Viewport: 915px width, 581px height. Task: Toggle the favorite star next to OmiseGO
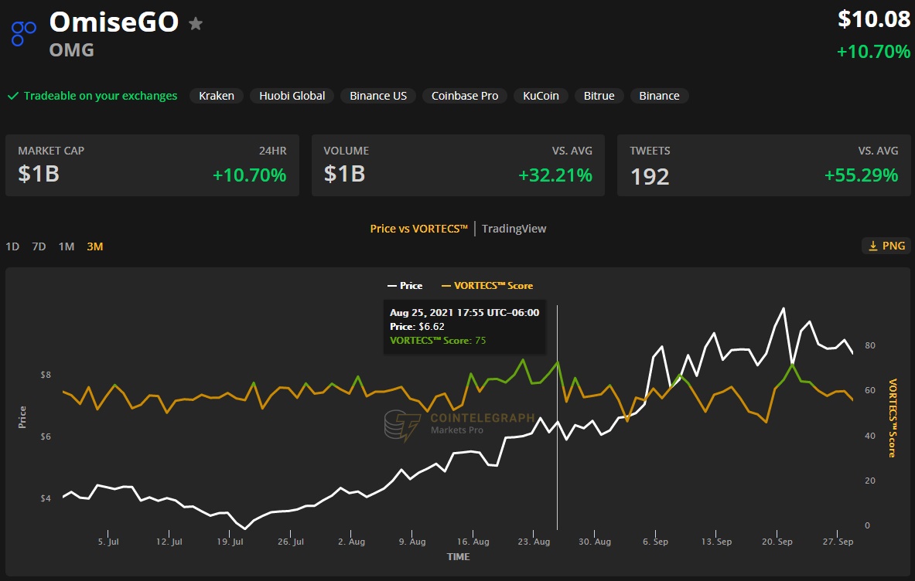(x=196, y=23)
